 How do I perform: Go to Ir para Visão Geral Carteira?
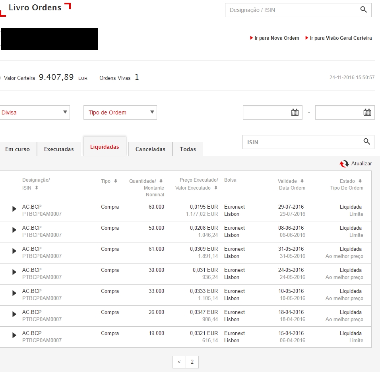click(x=341, y=38)
